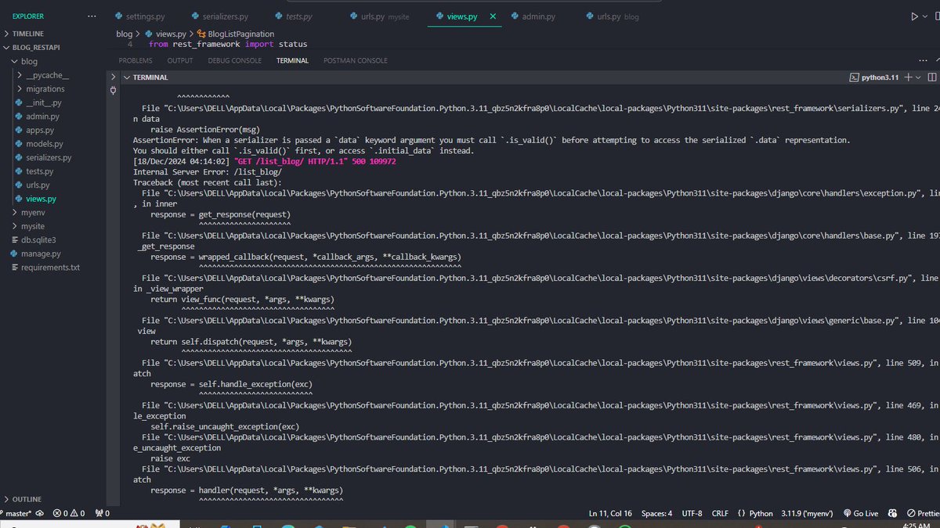
Task: Run the Python file using the play icon
Action: click(x=915, y=15)
